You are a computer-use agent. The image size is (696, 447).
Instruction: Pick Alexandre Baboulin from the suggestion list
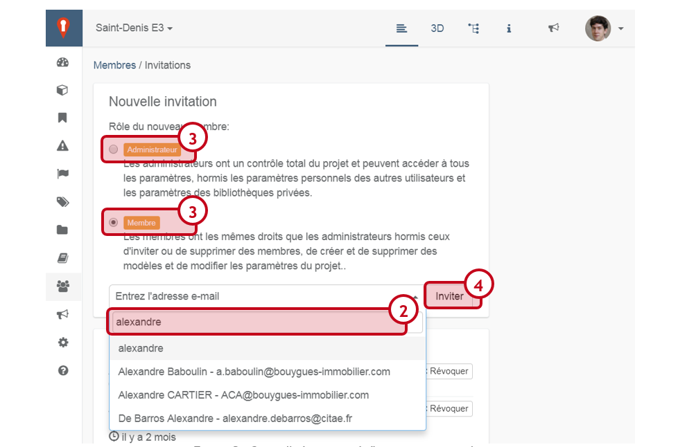click(254, 372)
